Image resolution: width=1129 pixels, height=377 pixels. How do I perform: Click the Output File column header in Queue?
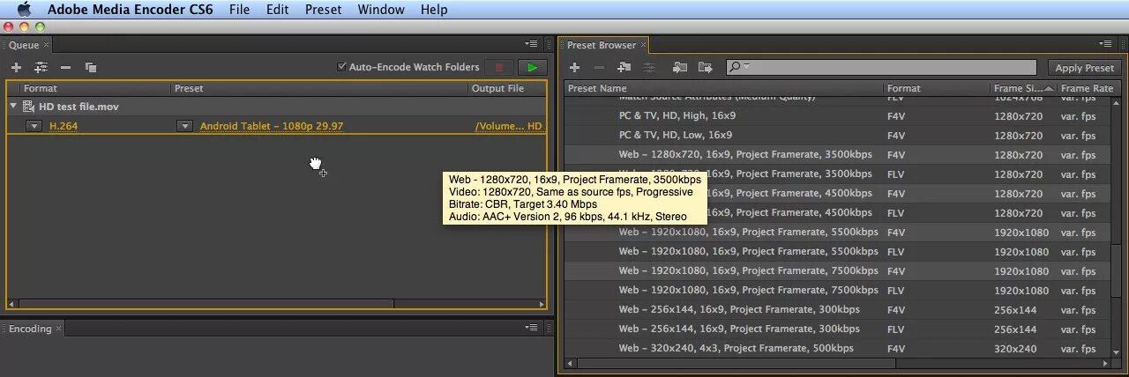pyautogui.click(x=506, y=88)
